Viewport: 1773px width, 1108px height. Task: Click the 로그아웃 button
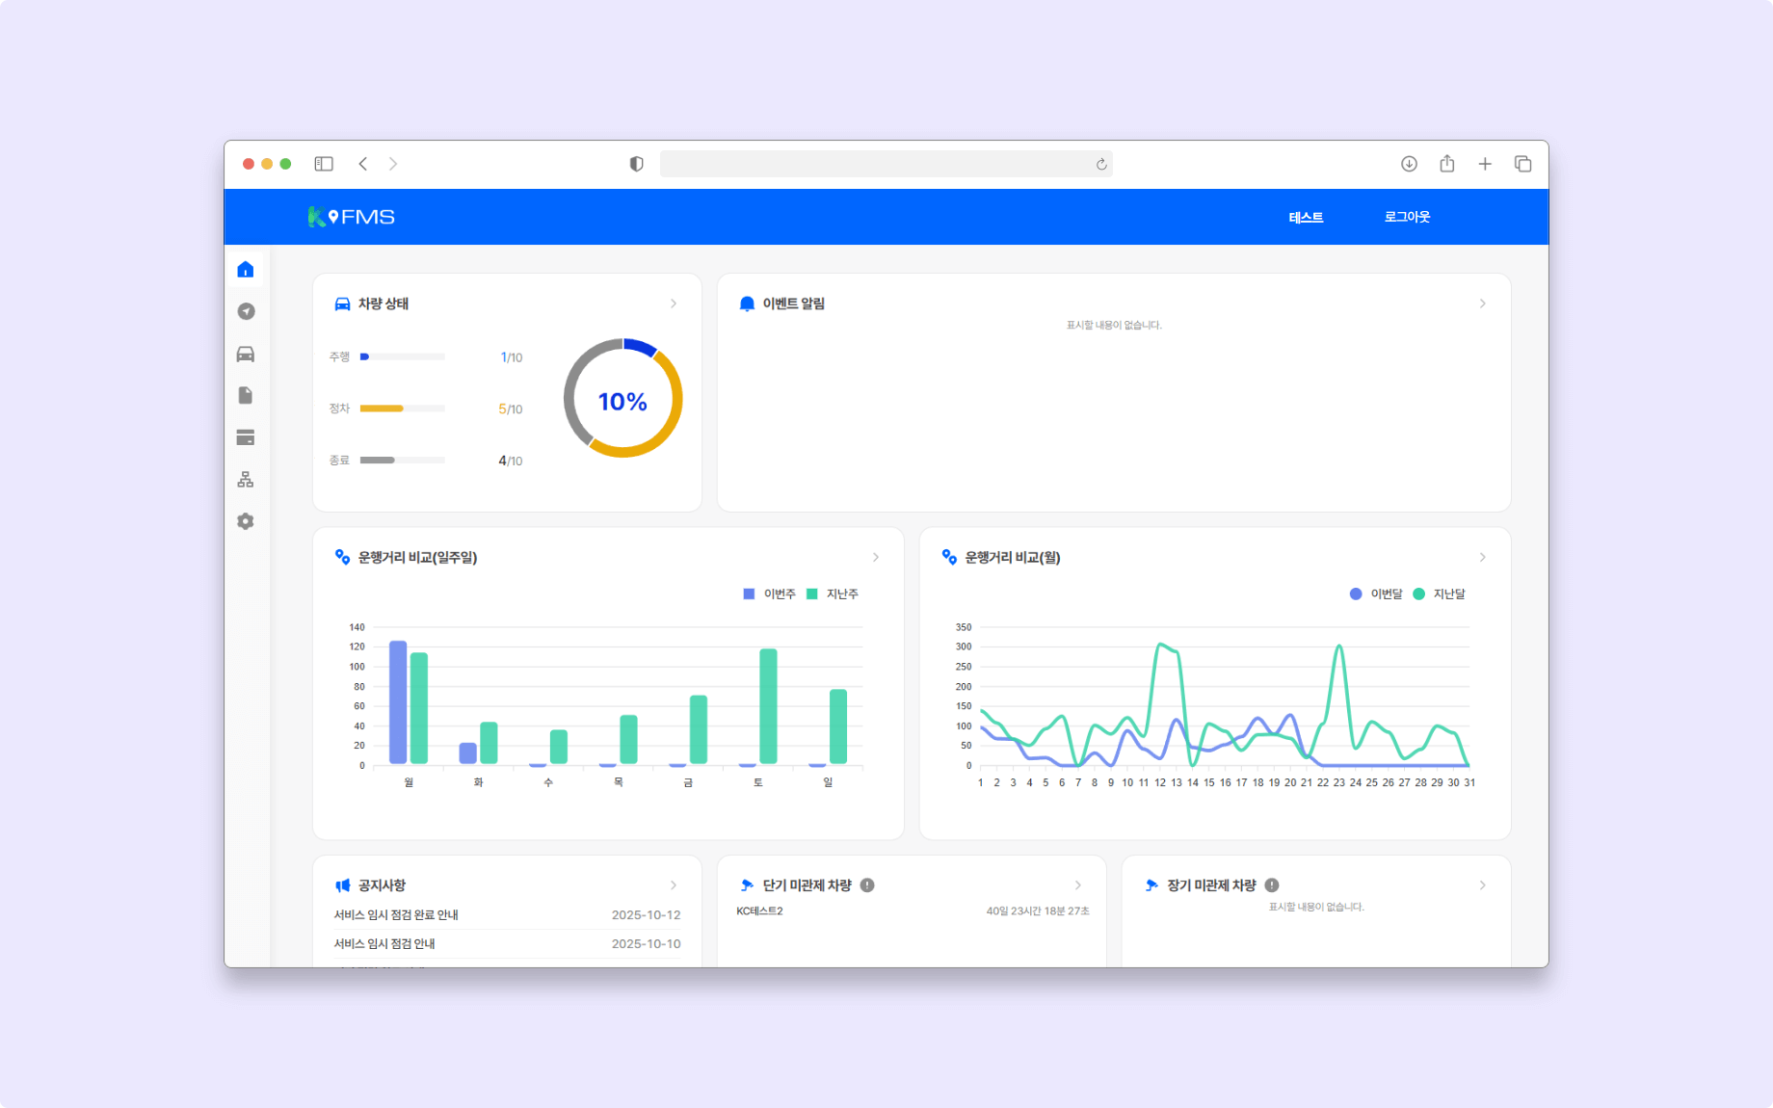tap(1407, 217)
